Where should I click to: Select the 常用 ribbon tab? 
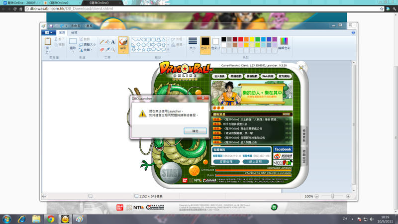[62, 33]
